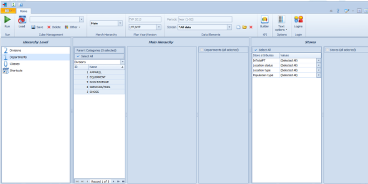Click the TYP 2013 plan year field
The image size is (368, 184).
click(145, 19)
